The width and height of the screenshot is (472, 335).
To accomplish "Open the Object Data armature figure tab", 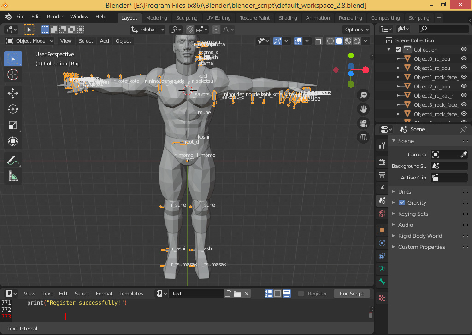I will coord(382,269).
